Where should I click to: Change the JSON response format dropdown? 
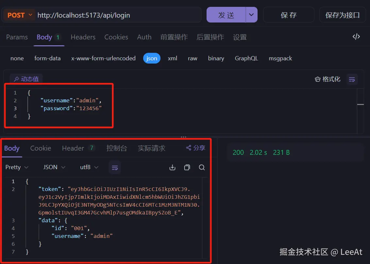point(54,167)
